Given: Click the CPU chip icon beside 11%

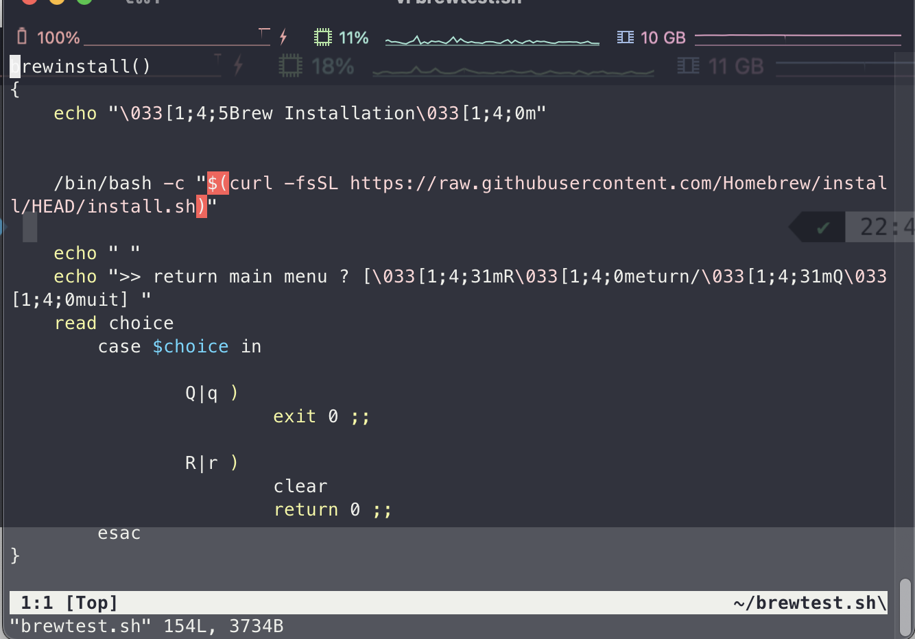Looking at the screenshot, I should pos(322,37).
